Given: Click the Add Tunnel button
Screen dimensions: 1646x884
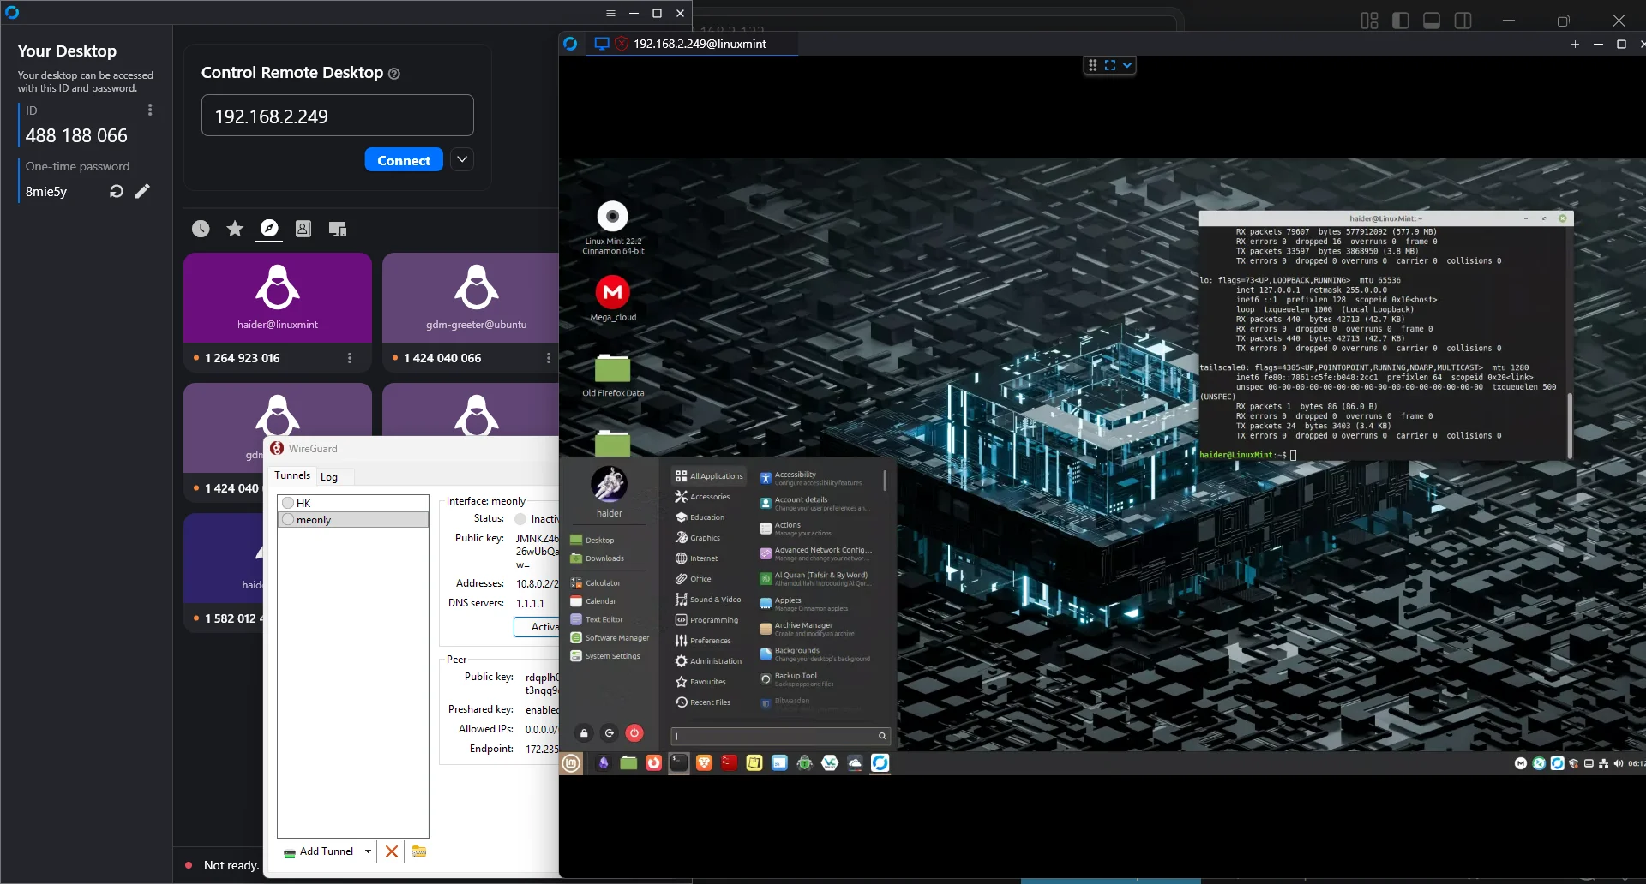Looking at the screenshot, I should pyautogui.click(x=319, y=851).
